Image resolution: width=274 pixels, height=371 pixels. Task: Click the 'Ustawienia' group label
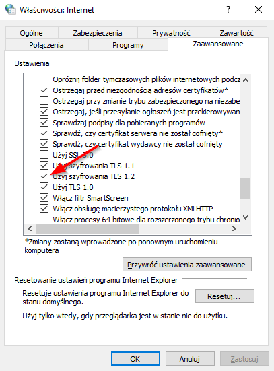tap(32, 63)
